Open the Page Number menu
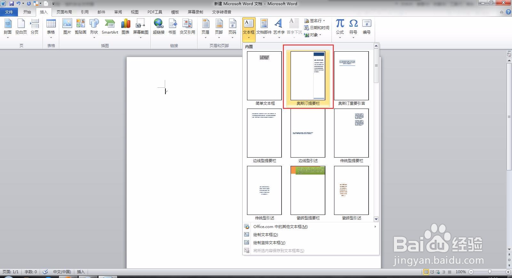 pos(232,28)
